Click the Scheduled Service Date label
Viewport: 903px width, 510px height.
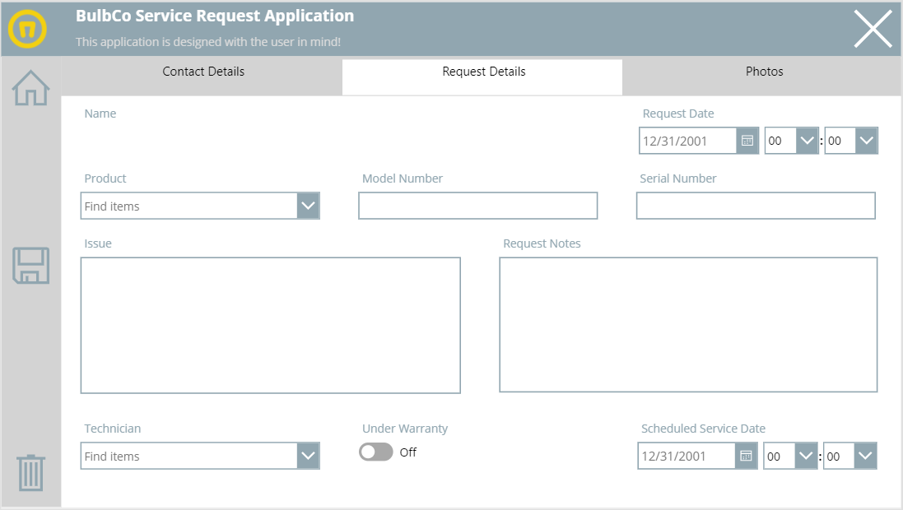click(703, 429)
